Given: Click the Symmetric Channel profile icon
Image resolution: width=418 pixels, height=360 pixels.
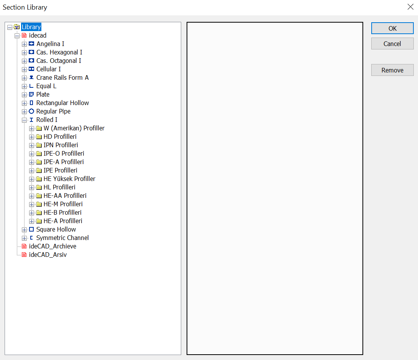Looking at the screenshot, I should [x=31, y=238].
